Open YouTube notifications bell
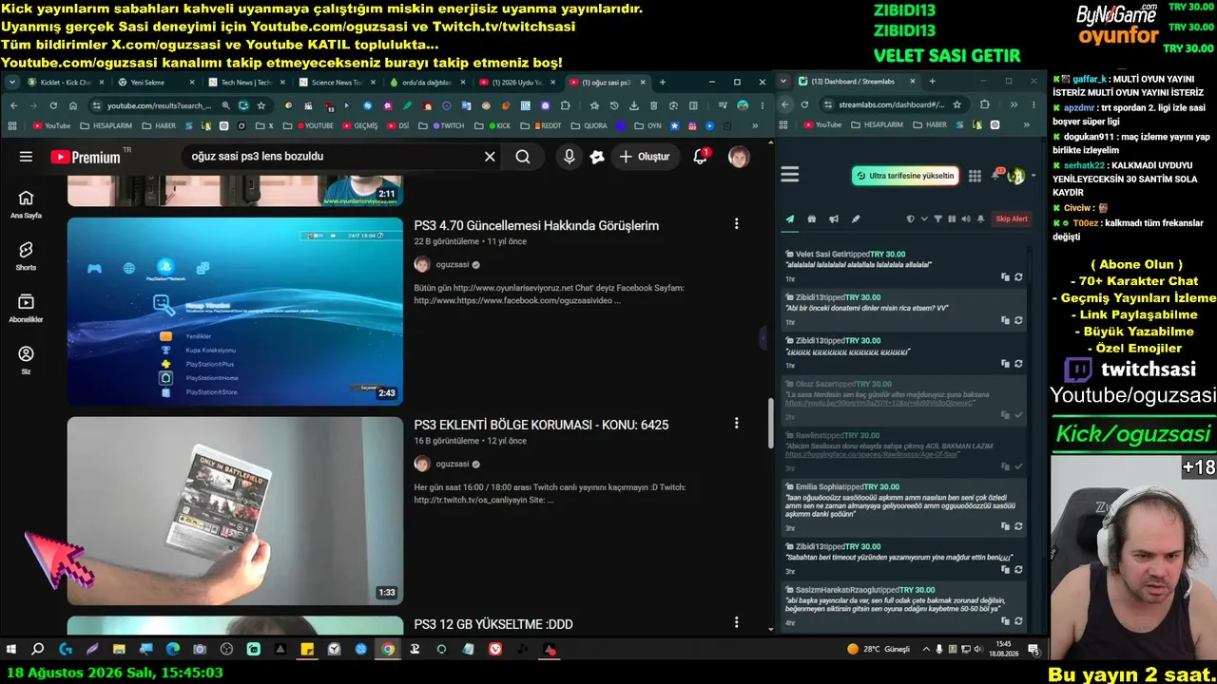Image resolution: width=1217 pixels, height=684 pixels. [x=701, y=157]
